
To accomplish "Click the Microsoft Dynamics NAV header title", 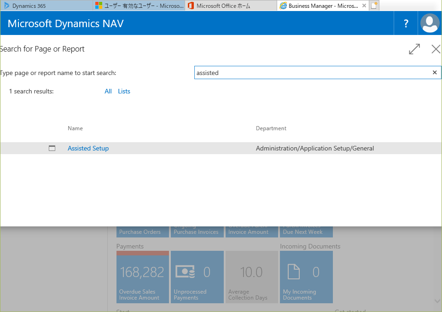I will tap(66, 23).
